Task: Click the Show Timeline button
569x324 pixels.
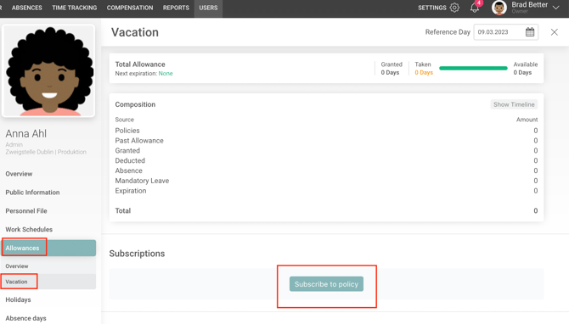Action: click(x=514, y=104)
